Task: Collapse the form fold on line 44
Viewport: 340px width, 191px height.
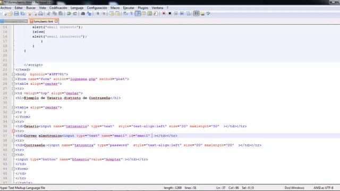Action: click(14, 169)
